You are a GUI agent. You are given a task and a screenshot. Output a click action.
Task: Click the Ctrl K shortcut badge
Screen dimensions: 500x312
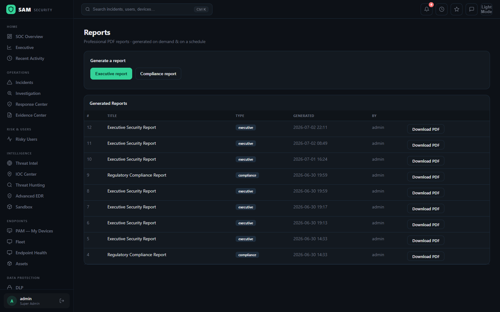[x=201, y=9]
